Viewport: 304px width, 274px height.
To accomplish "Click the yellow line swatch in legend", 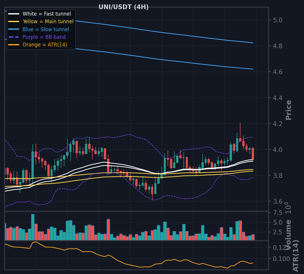I will [x=14, y=21].
